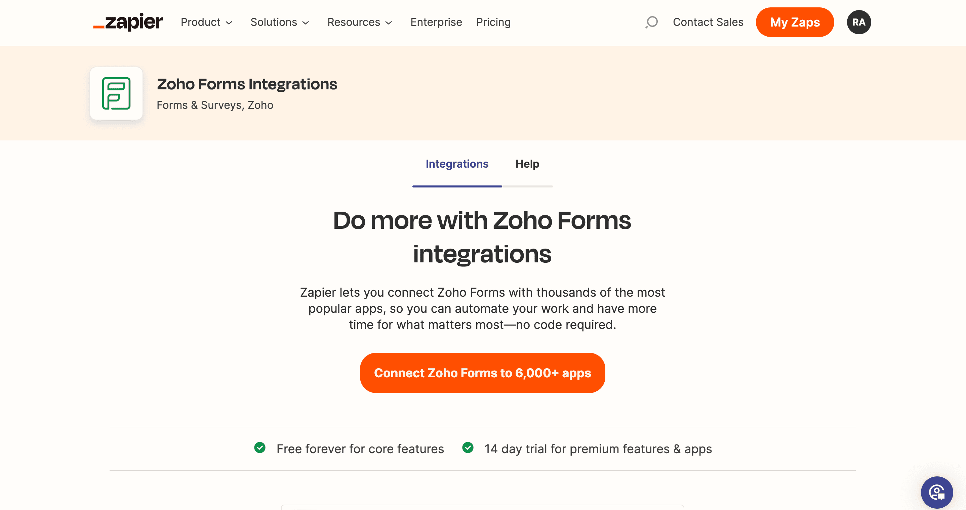Open the help chat bubble icon
This screenshot has height=510, width=966.
coord(936,492)
